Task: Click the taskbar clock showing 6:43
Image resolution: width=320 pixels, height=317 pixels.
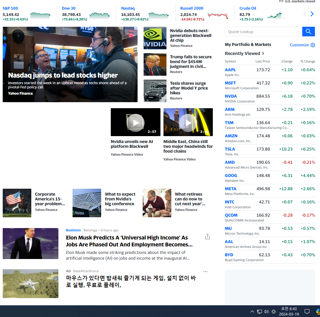Action: coord(289,311)
